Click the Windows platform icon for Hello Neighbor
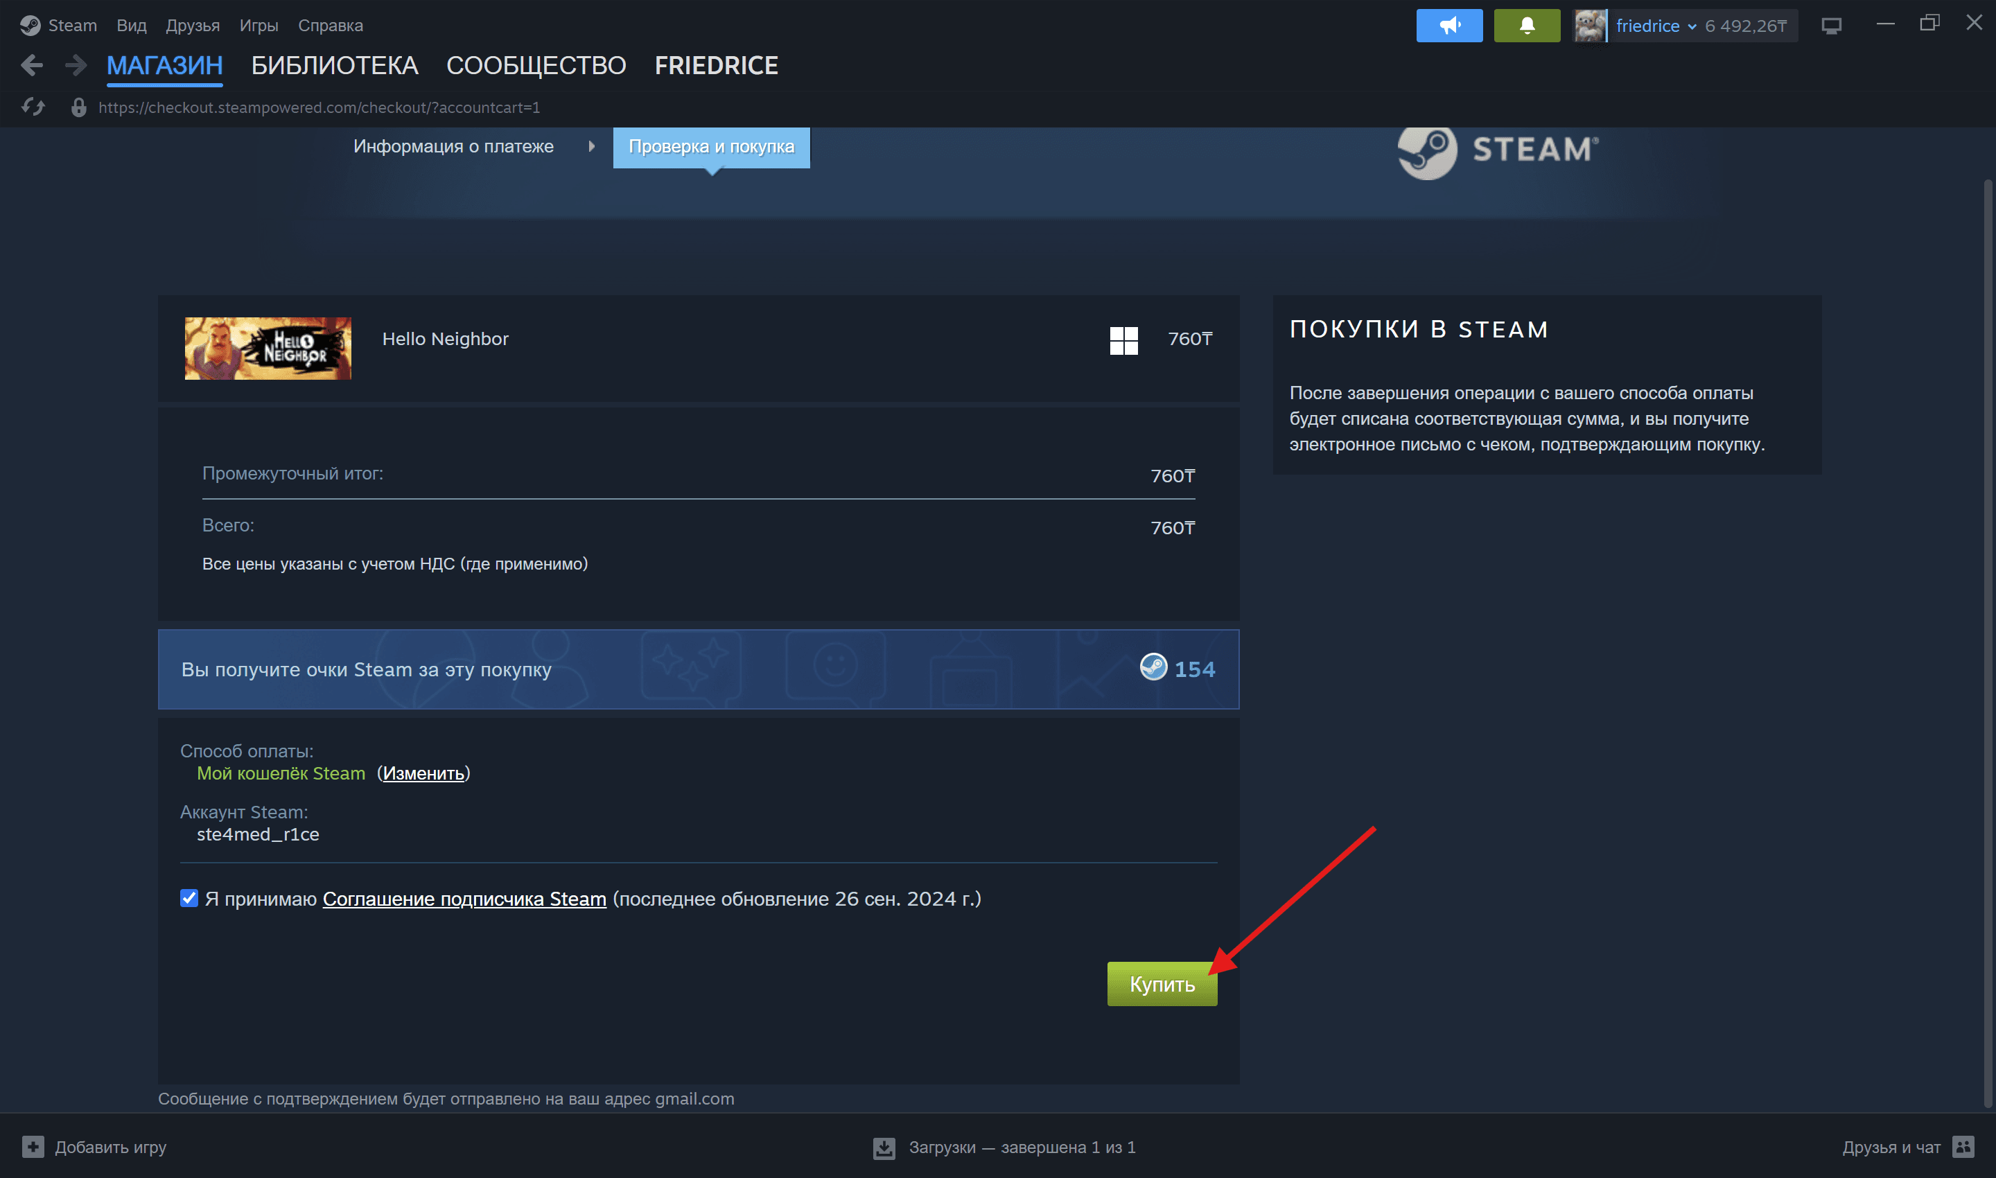The width and height of the screenshot is (1996, 1178). pos(1123,340)
